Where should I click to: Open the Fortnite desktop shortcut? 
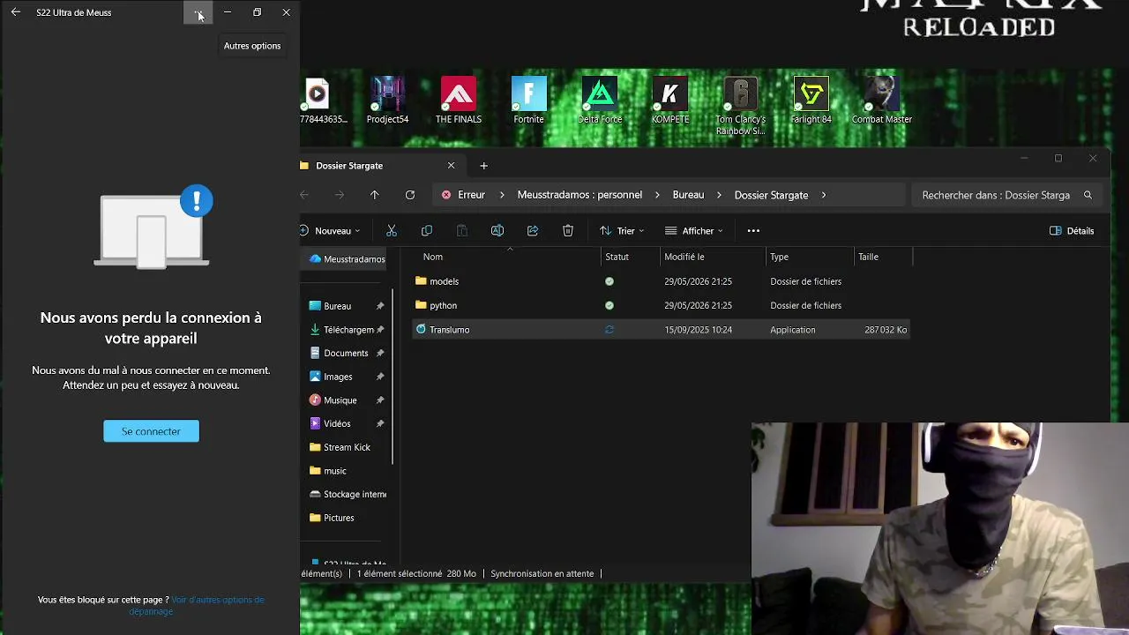point(529,101)
